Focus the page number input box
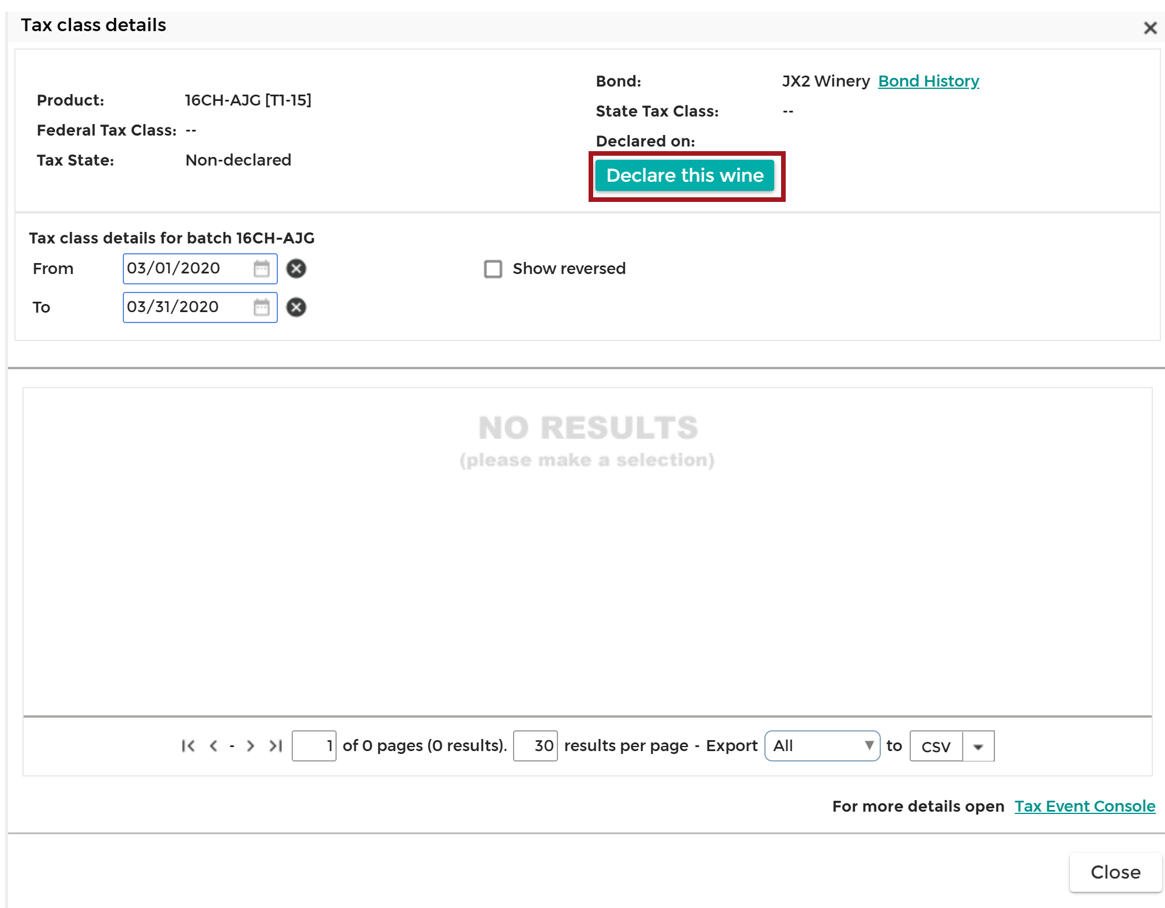The width and height of the screenshot is (1165, 908). (x=314, y=746)
